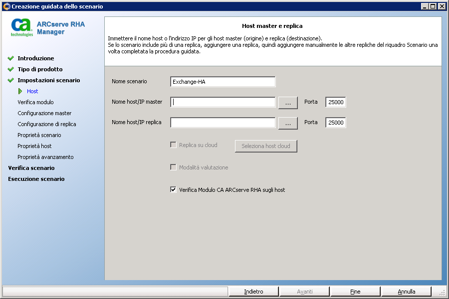449x299 pixels.
Task: Click the wizard title bar app icon
Action: click(x=6, y=6)
